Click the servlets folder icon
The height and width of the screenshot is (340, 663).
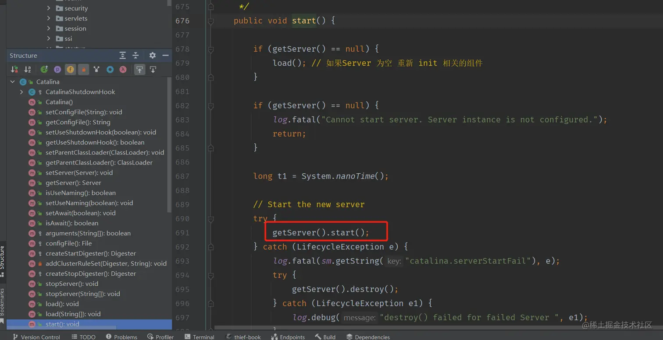pyautogui.click(x=60, y=18)
